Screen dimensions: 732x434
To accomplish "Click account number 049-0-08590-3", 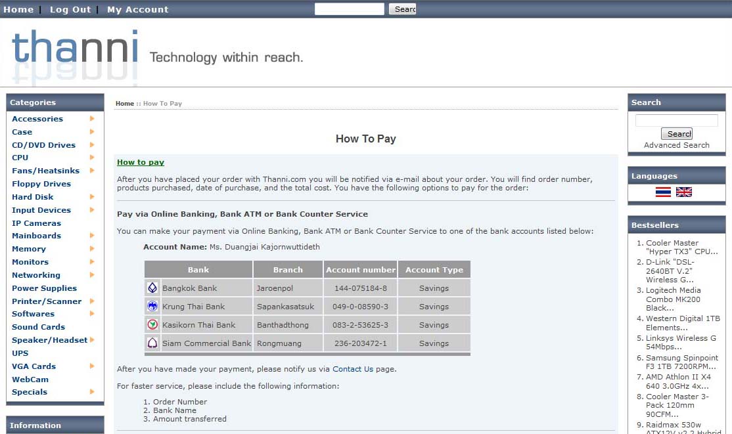I will pos(360,307).
